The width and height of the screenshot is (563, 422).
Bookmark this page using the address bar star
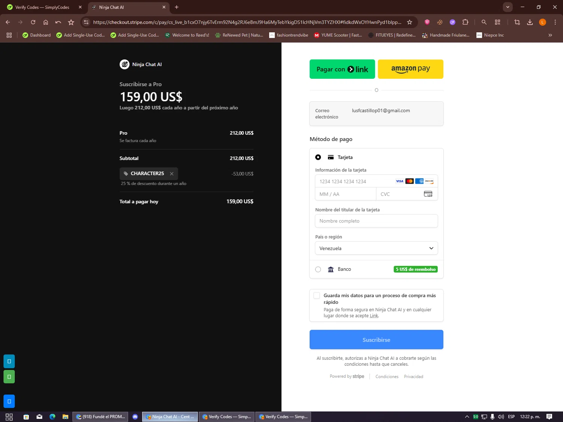[x=409, y=22]
